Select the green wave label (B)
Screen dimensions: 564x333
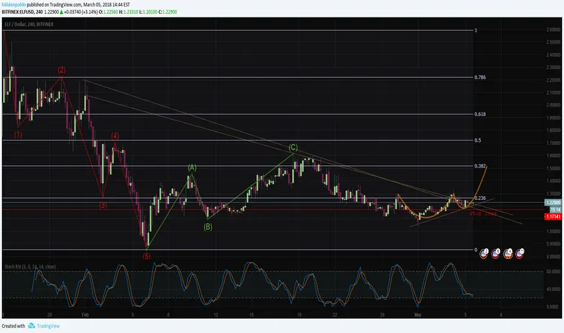[x=208, y=227]
